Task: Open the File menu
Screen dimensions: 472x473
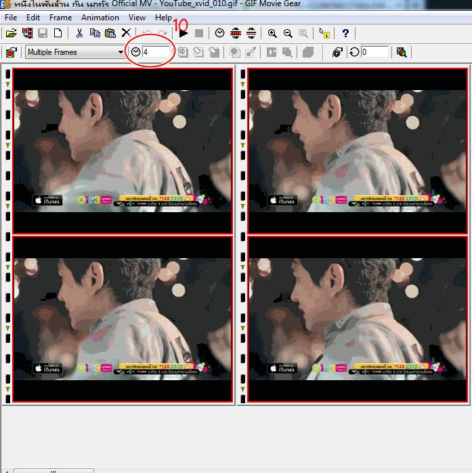Action: [11, 18]
